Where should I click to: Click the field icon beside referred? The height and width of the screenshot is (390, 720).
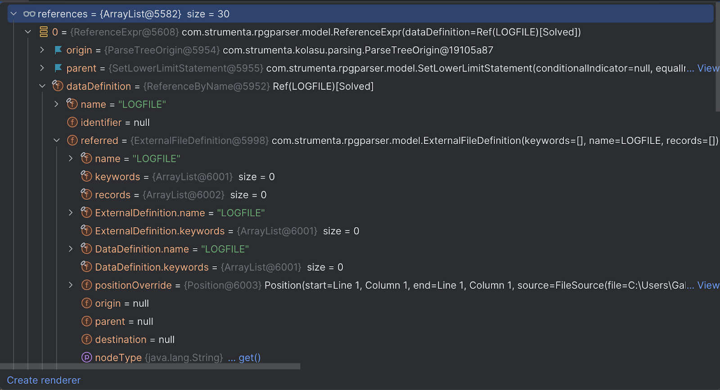[x=72, y=140]
